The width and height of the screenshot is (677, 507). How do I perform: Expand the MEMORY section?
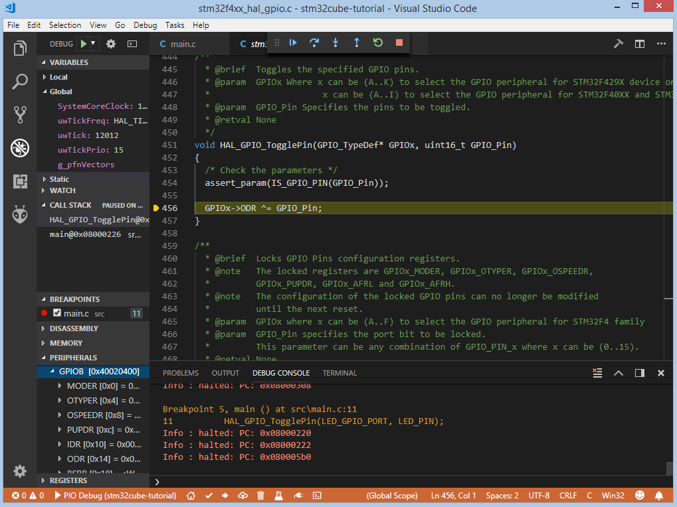point(93,343)
